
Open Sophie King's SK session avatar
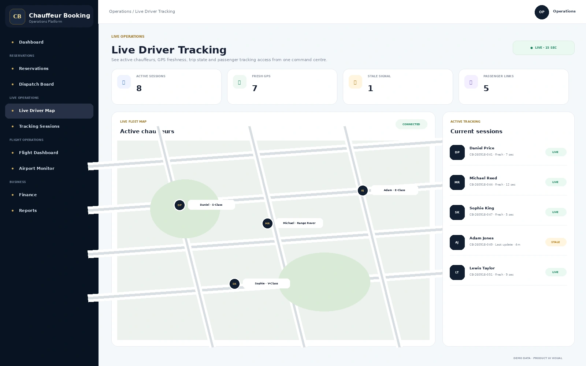[457, 212]
